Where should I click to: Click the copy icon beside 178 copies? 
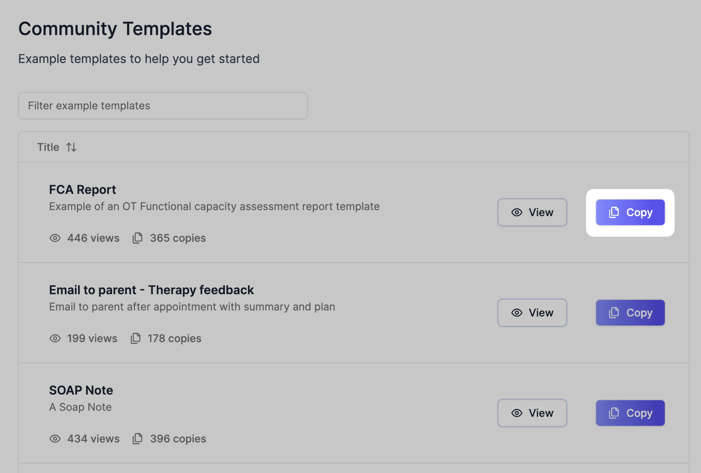pyautogui.click(x=135, y=338)
